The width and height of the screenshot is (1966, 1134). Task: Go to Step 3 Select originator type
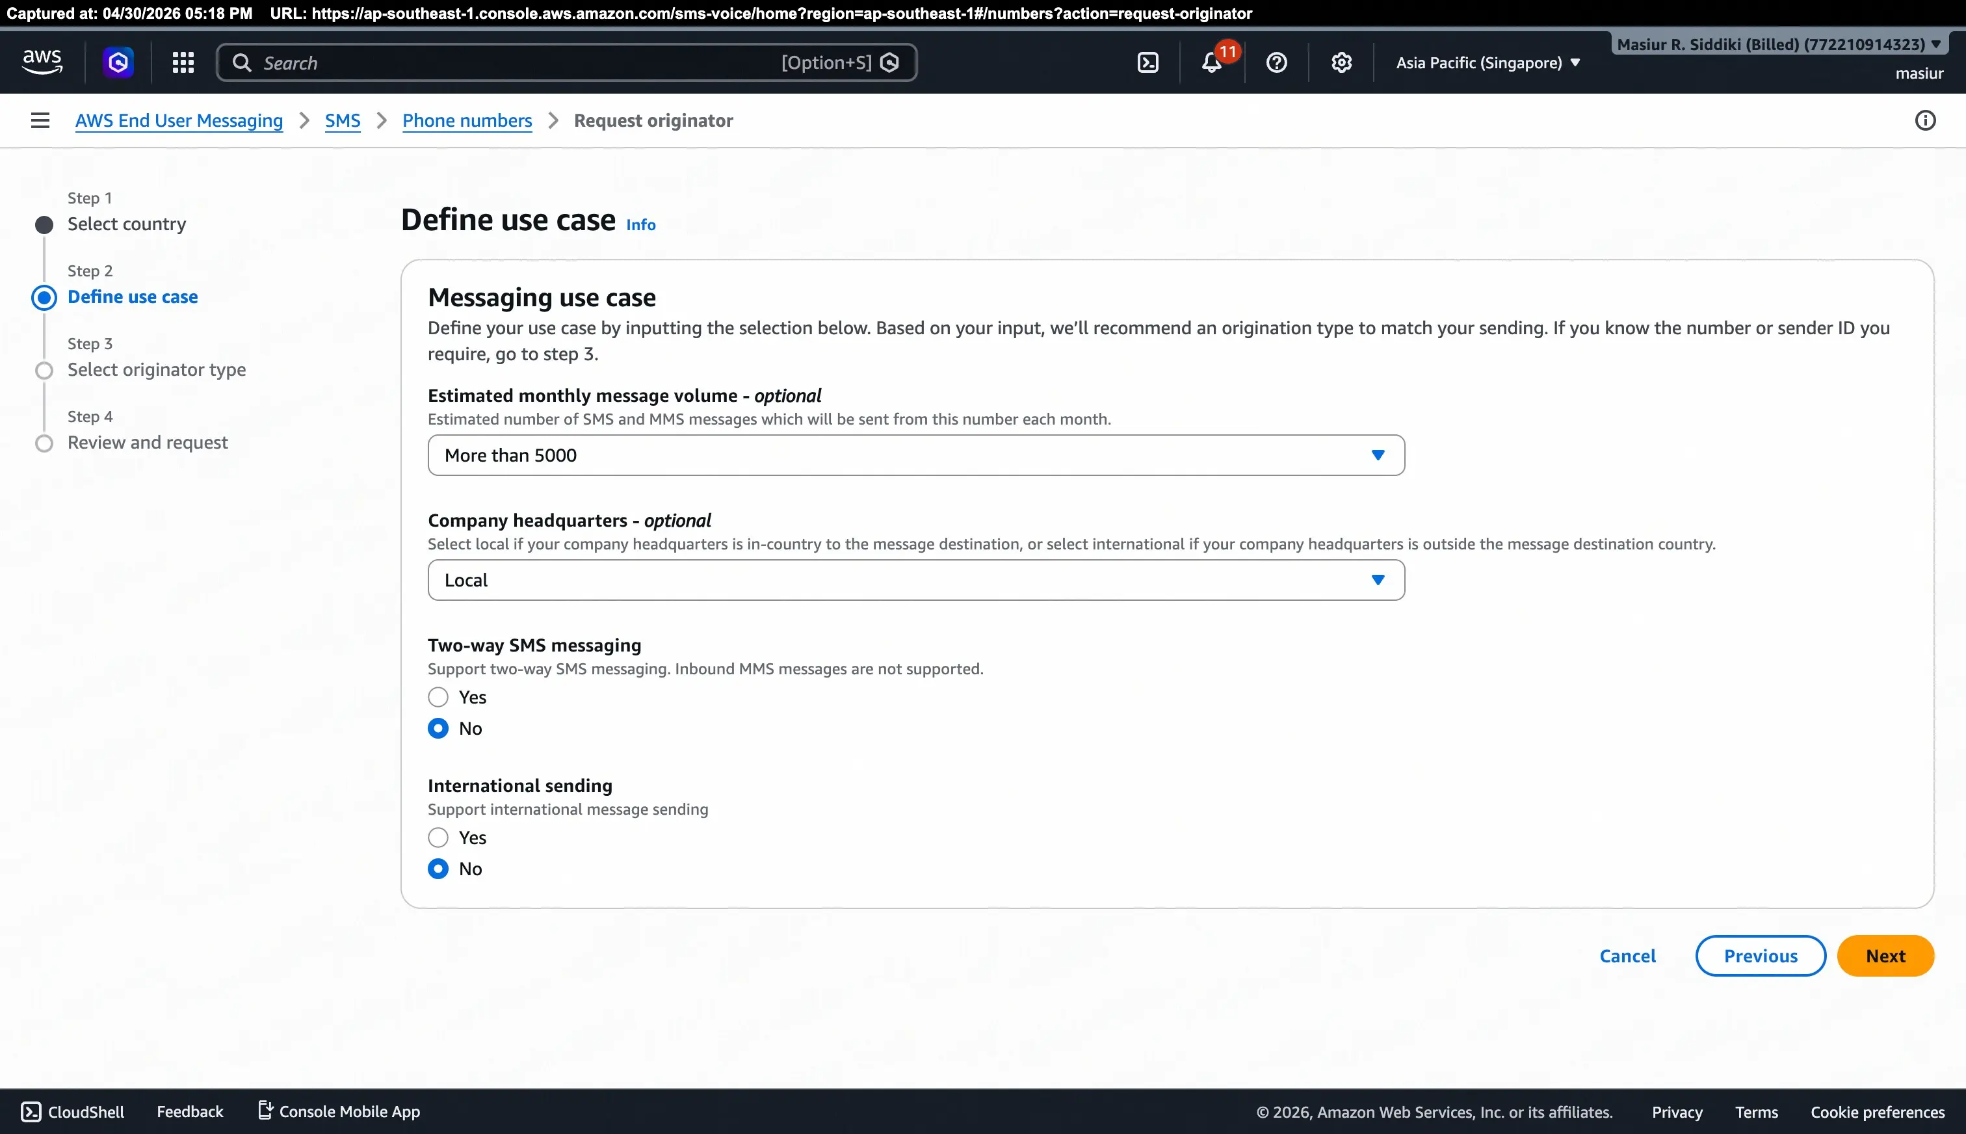pyautogui.click(x=157, y=370)
